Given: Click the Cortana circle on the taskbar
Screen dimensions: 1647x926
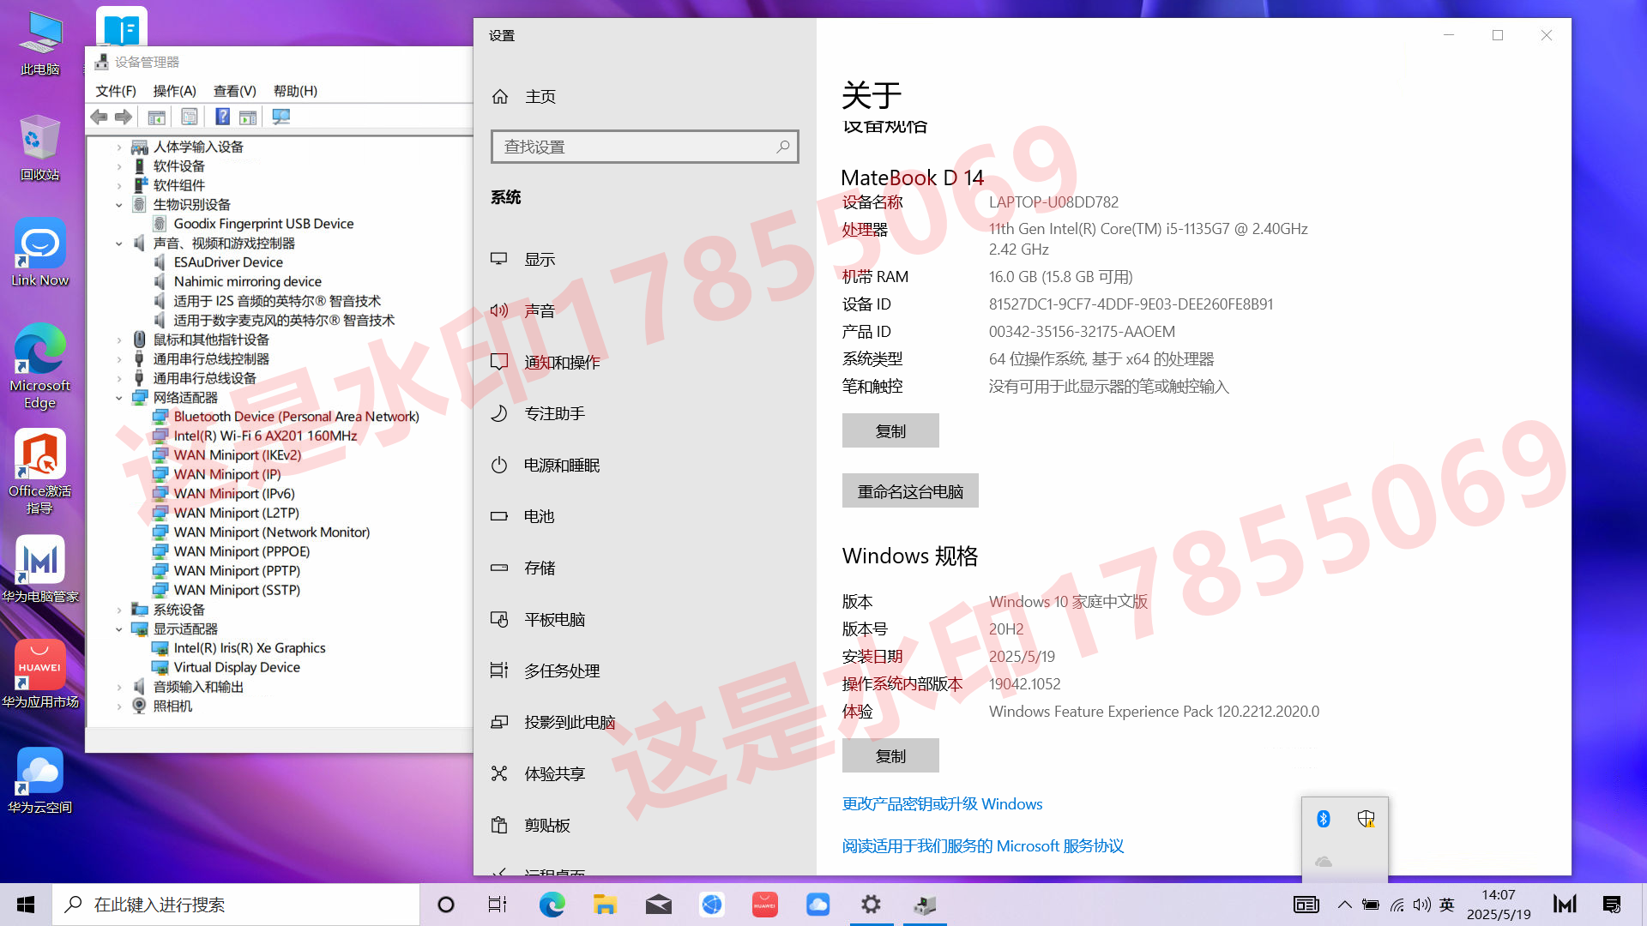Looking at the screenshot, I should point(446,905).
